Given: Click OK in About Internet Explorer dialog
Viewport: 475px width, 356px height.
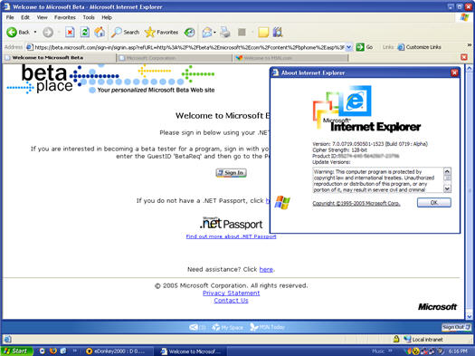Looking at the screenshot, I should point(433,203).
